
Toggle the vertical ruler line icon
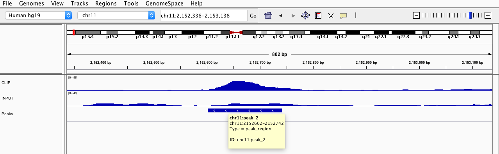pos(355,16)
